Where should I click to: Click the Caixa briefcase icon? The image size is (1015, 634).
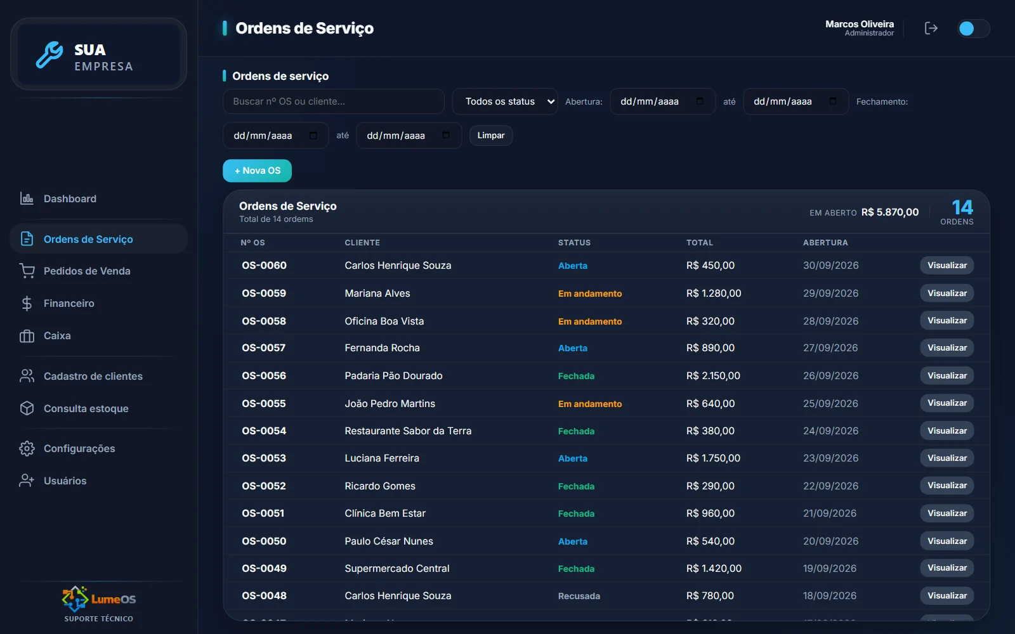point(27,335)
